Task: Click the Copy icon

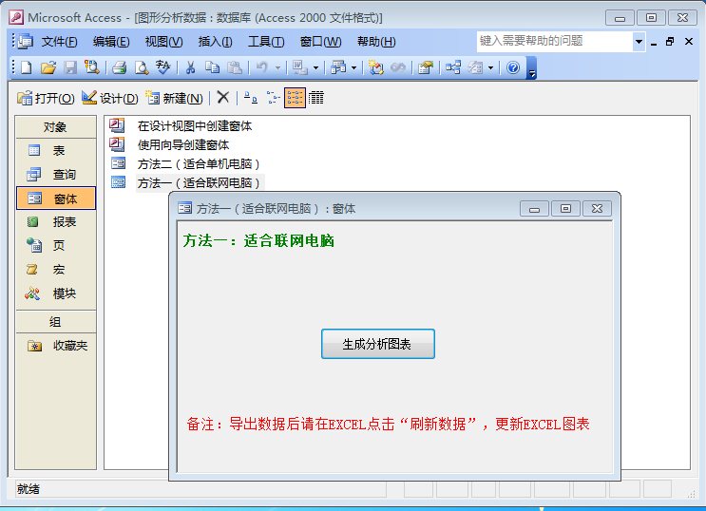Action: point(212,67)
